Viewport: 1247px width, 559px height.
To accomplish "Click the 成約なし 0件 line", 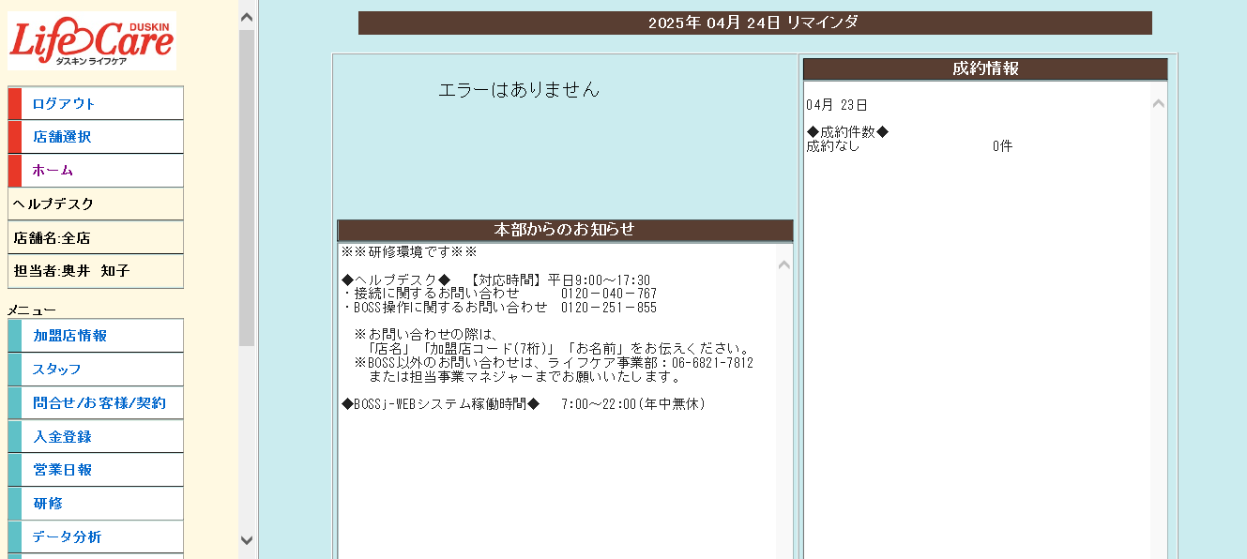I will [x=909, y=146].
